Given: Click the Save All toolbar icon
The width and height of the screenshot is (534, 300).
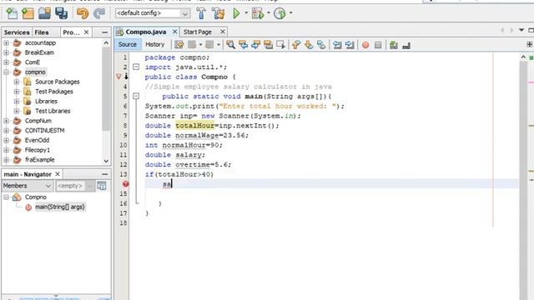Looking at the screenshot, I should coord(62,13).
